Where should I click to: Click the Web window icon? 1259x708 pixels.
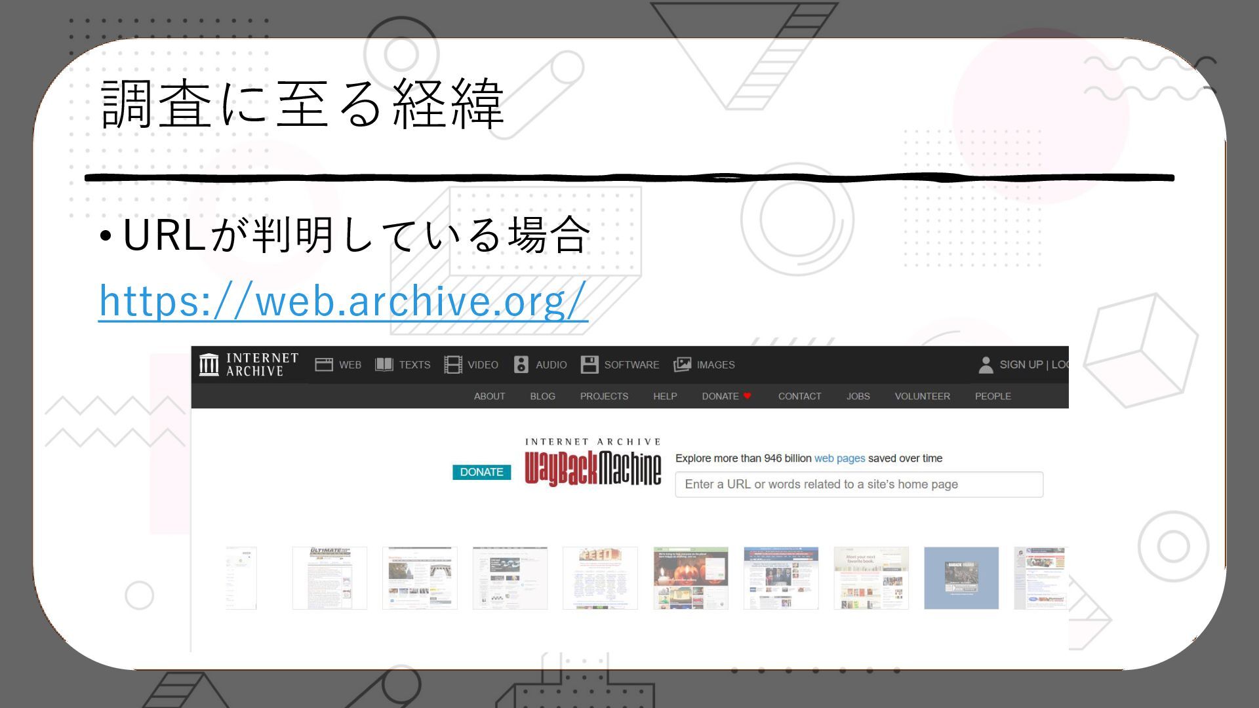[x=324, y=364]
